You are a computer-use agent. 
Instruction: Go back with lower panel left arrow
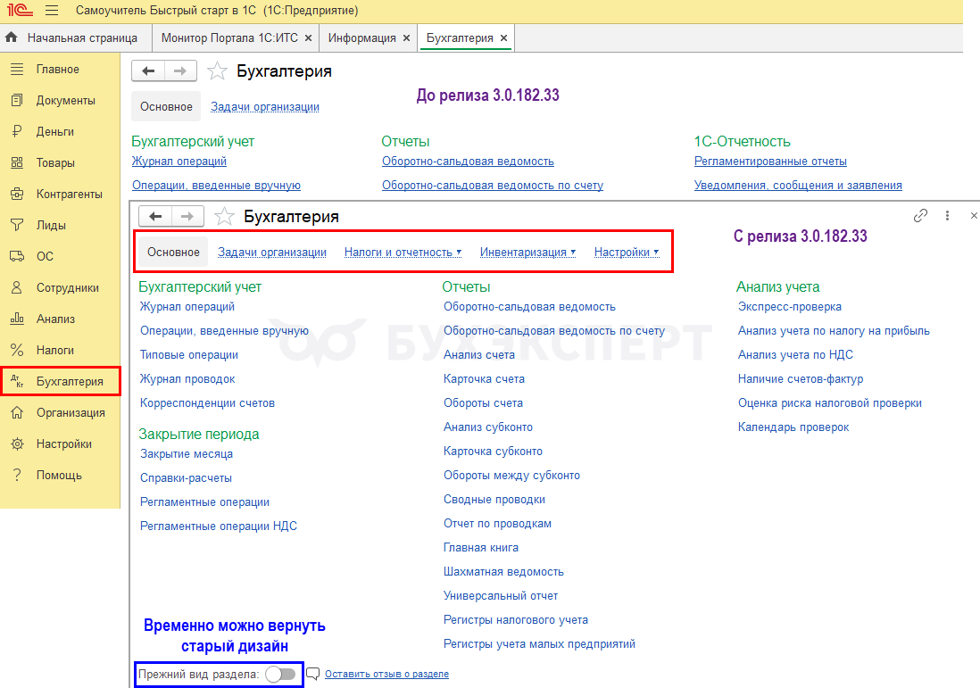pyautogui.click(x=155, y=216)
